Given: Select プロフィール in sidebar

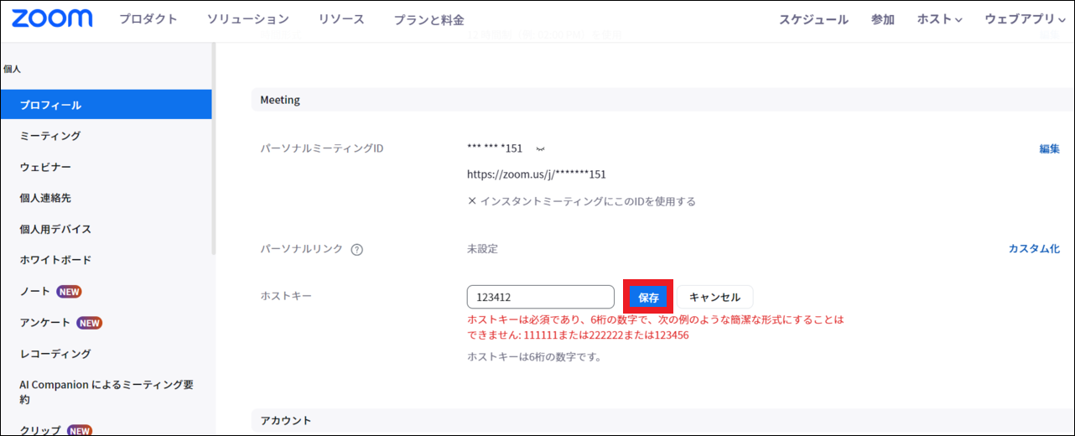Looking at the screenshot, I should tap(106, 105).
